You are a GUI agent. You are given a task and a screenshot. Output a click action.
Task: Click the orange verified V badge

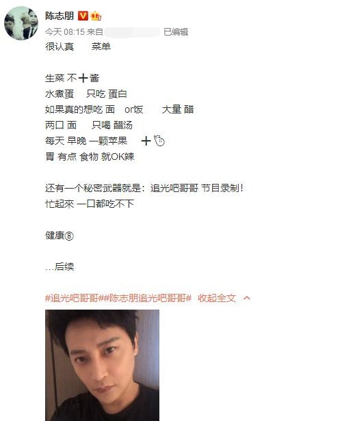click(x=83, y=16)
